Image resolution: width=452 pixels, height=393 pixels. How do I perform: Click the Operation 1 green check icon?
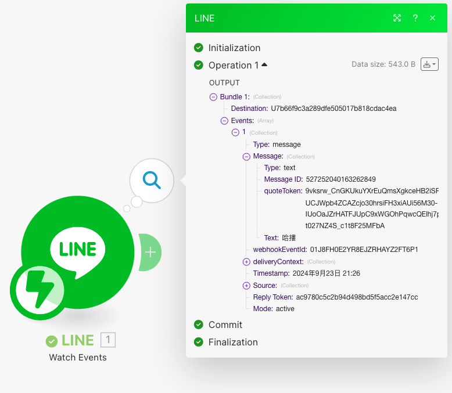pos(198,65)
